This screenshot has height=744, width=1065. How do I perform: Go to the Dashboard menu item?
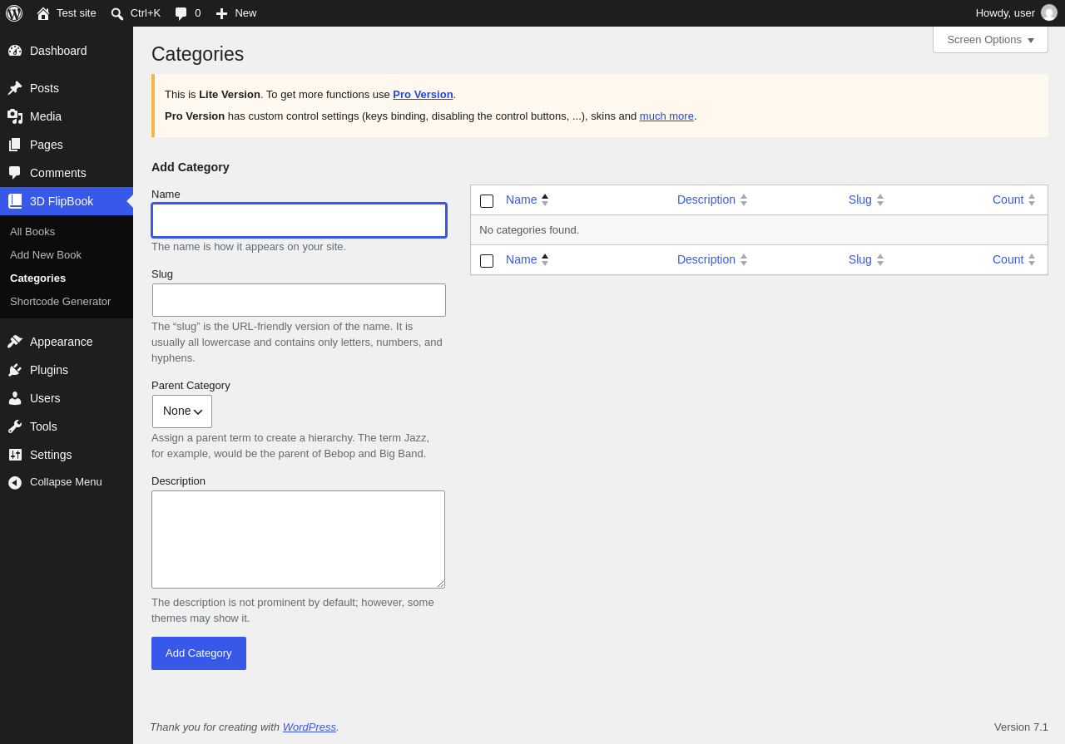[x=67, y=51]
